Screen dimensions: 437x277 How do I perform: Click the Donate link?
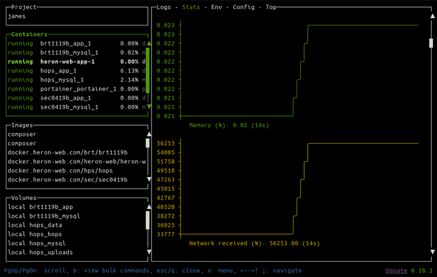[396, 271]
